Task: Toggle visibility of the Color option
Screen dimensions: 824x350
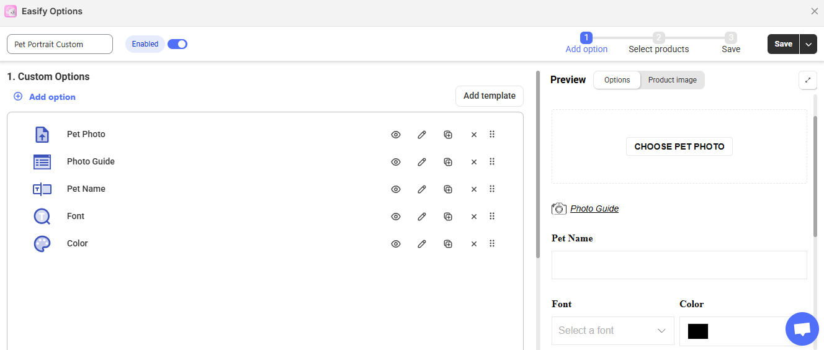Action: pyautogui.click(x=396, y=244)
